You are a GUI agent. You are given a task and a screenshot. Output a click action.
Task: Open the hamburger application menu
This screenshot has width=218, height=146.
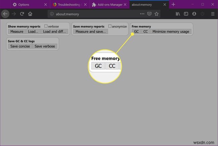213,14
